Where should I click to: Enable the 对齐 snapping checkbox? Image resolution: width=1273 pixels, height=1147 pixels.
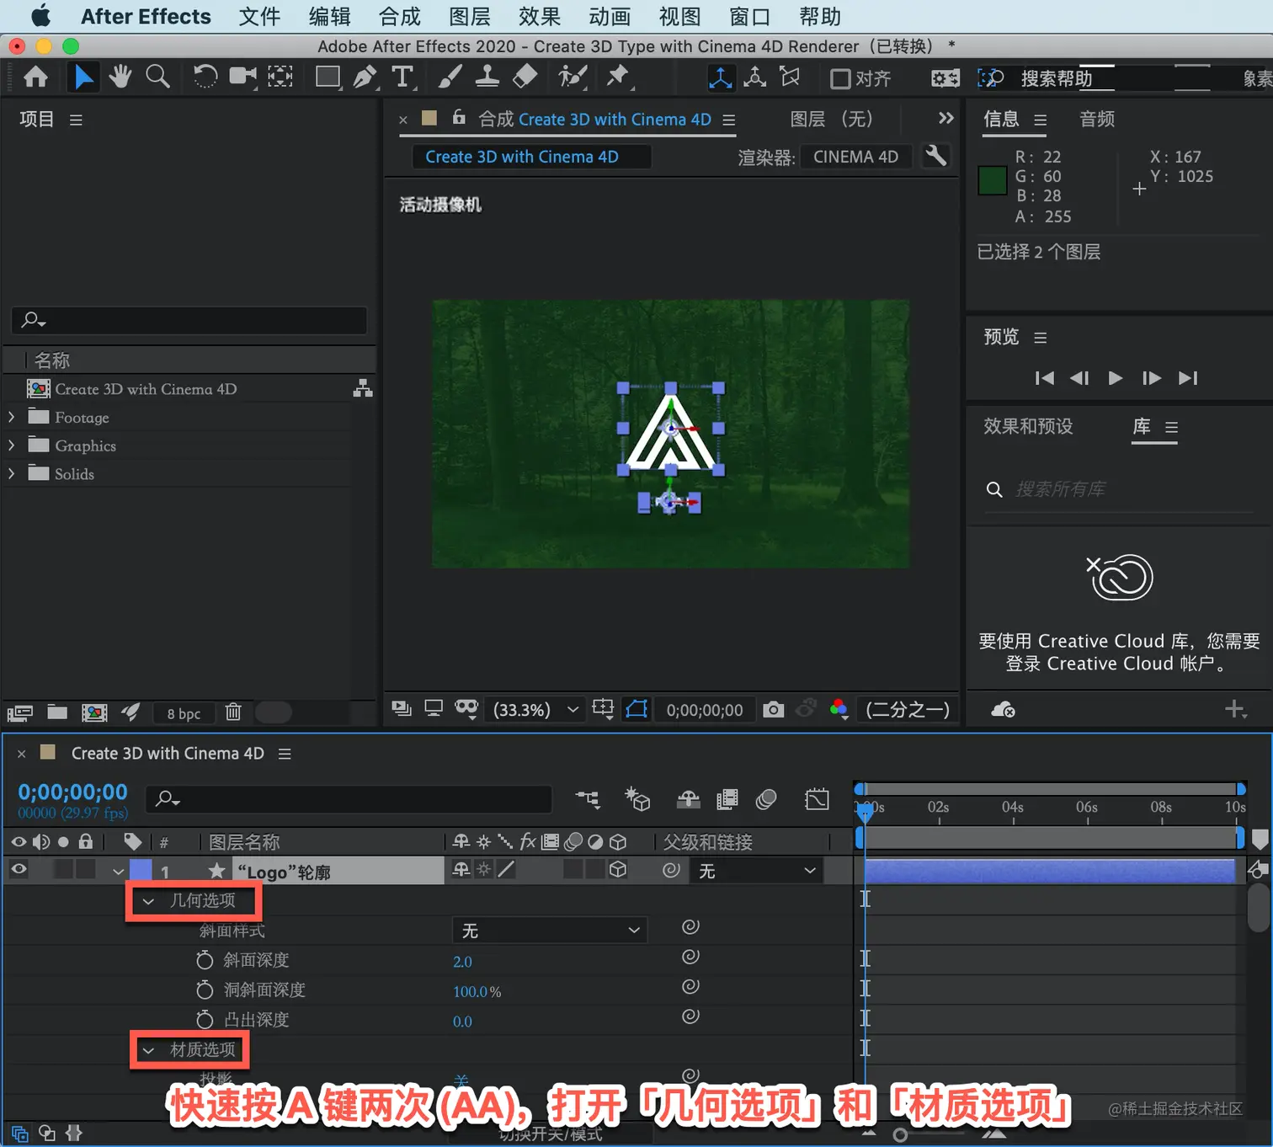pos(840,79)
